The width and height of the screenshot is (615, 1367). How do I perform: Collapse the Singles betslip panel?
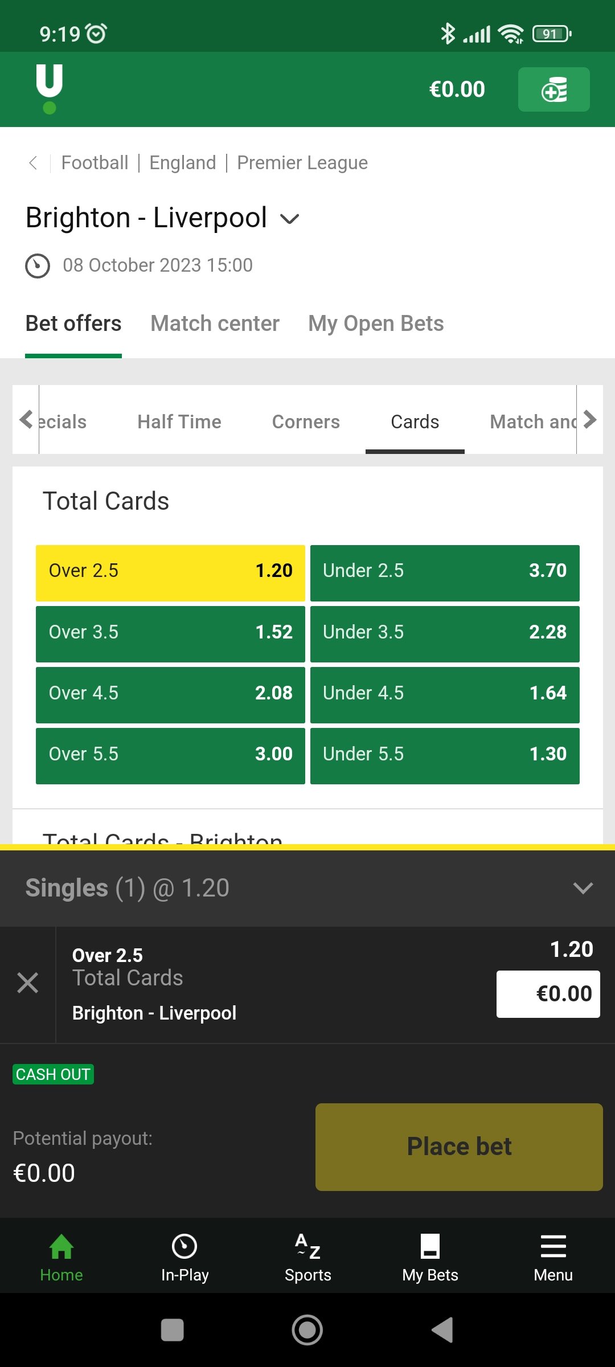583,888
